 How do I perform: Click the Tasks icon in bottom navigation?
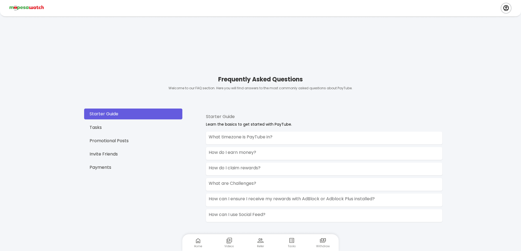291,242
